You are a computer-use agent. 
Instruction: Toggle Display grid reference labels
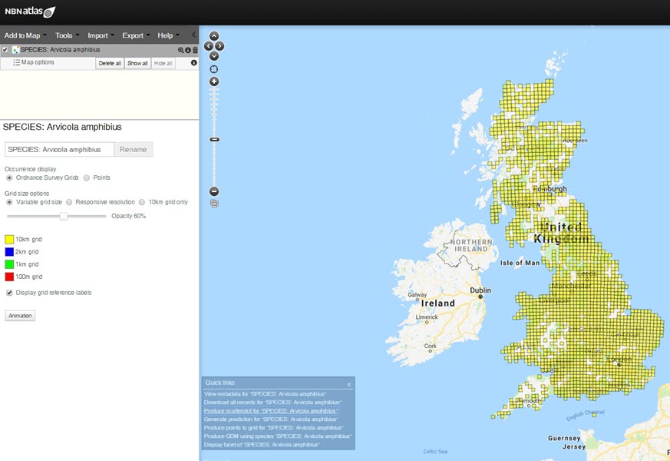(x=9, y=292)
